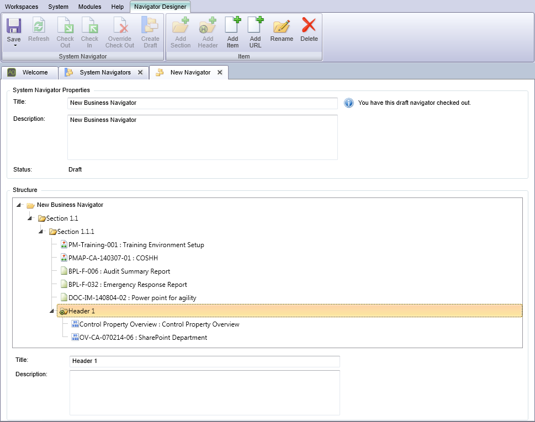Collapse the Section 1.1.1 node

click(x=40, y=231)
